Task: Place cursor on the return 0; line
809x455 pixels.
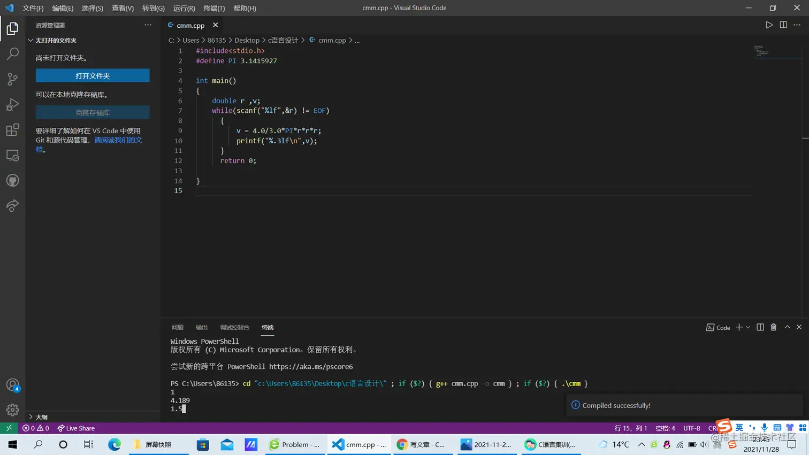Action: pyautogui.click(x=238, y=161)
